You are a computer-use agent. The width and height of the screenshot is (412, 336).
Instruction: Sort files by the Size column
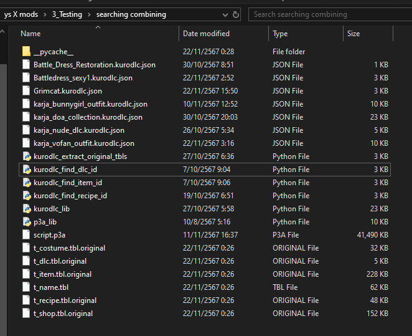coord(353,34)
